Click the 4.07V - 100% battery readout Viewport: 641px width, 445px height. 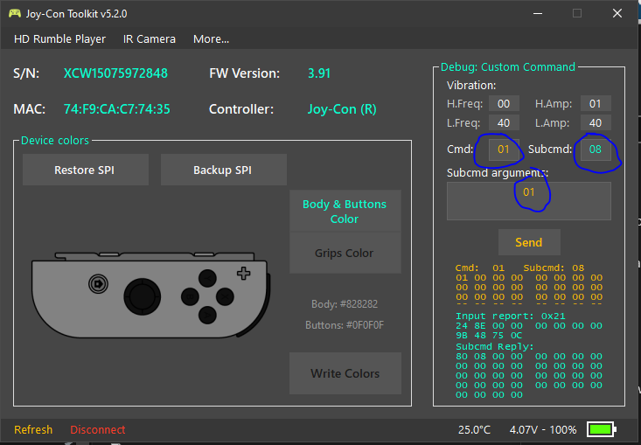tap(543, 429)
